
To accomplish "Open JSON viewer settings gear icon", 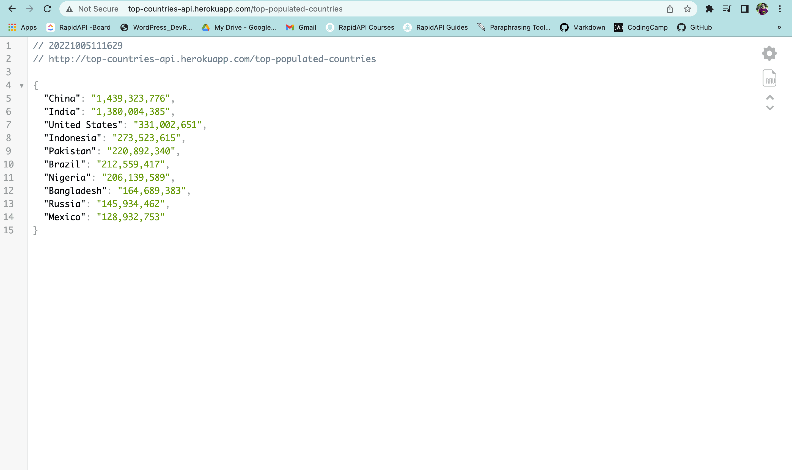I will click(769, 53).
